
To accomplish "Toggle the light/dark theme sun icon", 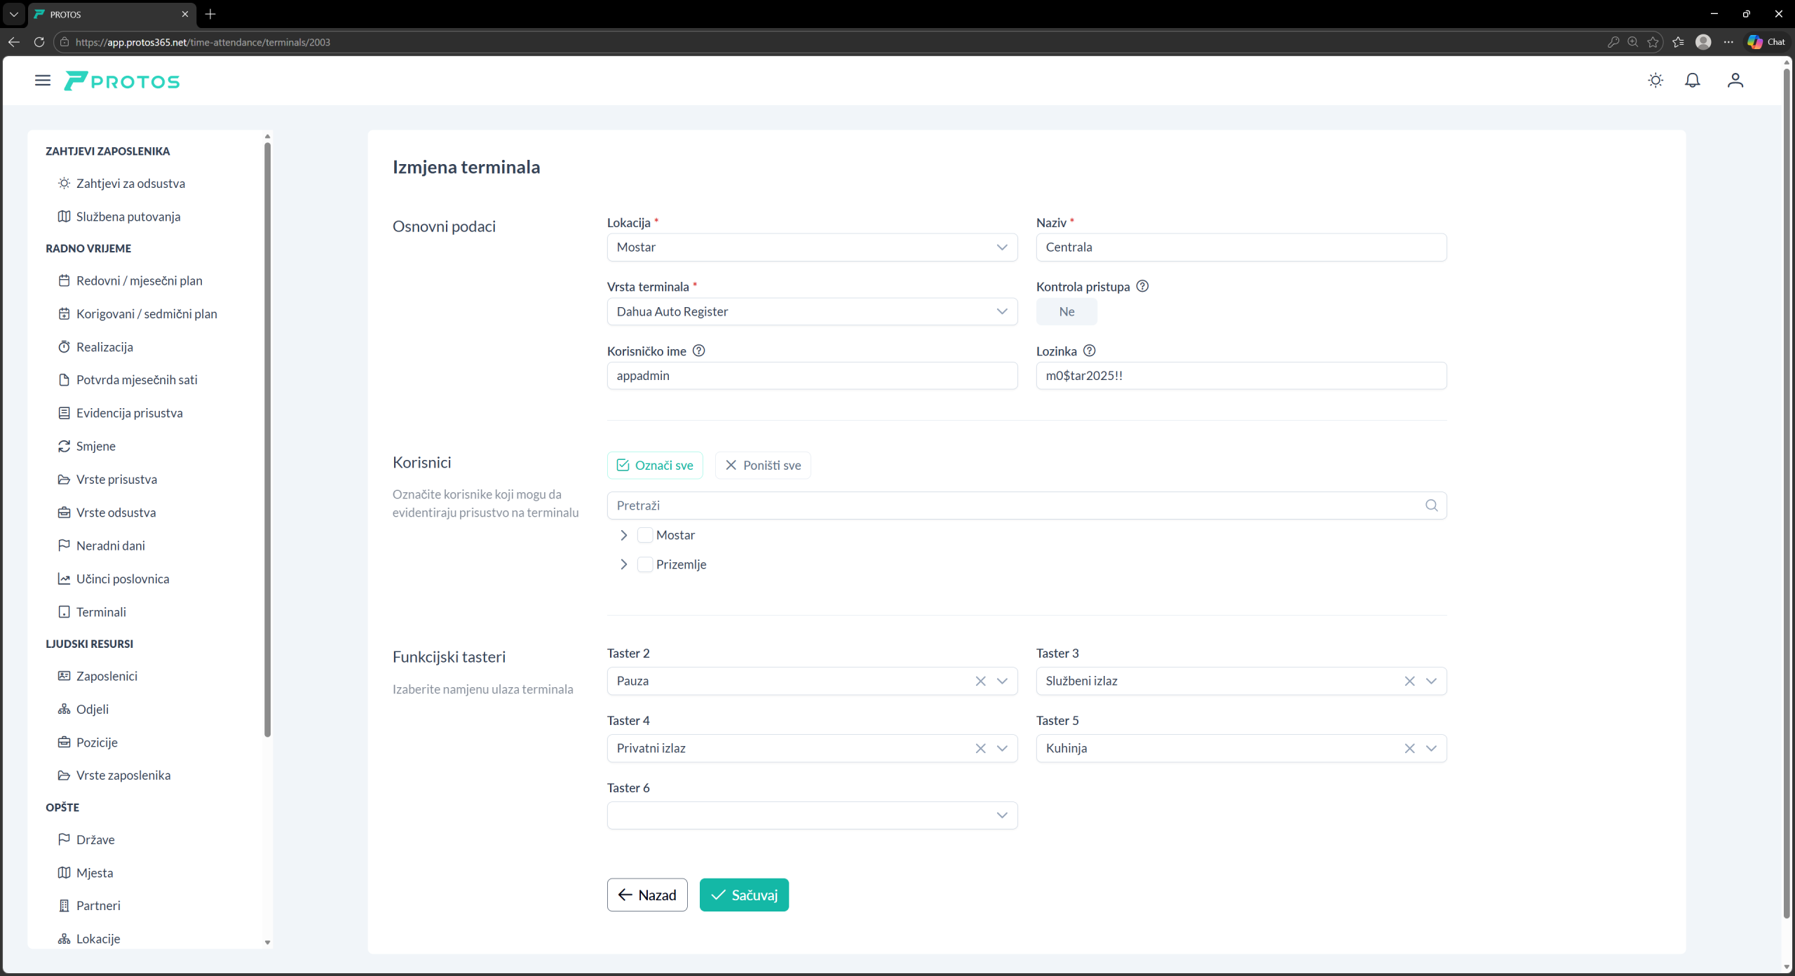I will pyautogui.click(x=1655, y=81).
